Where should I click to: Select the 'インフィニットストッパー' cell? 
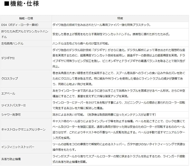26,147
